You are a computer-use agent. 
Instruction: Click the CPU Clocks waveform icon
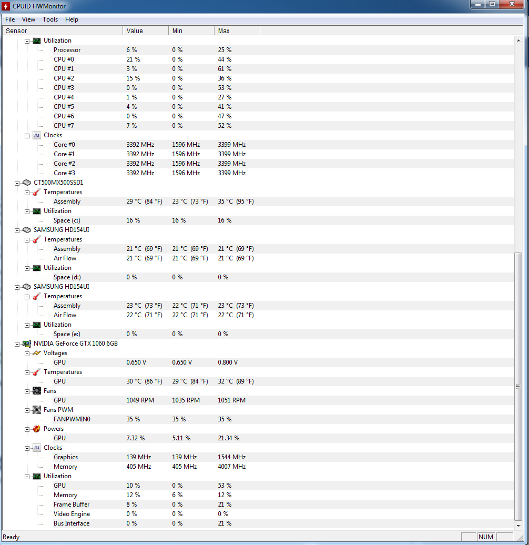tap(37, 135)
